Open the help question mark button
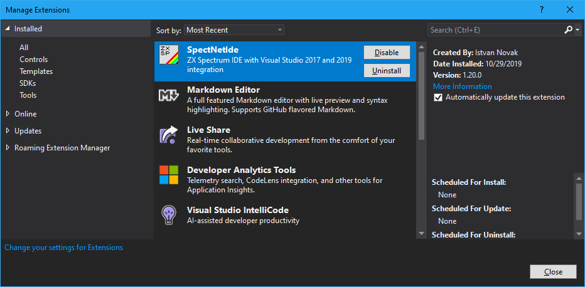585x287 pixels. point(542,9)
